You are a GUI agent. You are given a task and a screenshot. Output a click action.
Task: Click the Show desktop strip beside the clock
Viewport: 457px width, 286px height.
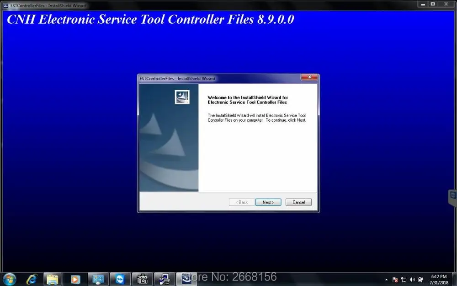click(x=455, y=280)
